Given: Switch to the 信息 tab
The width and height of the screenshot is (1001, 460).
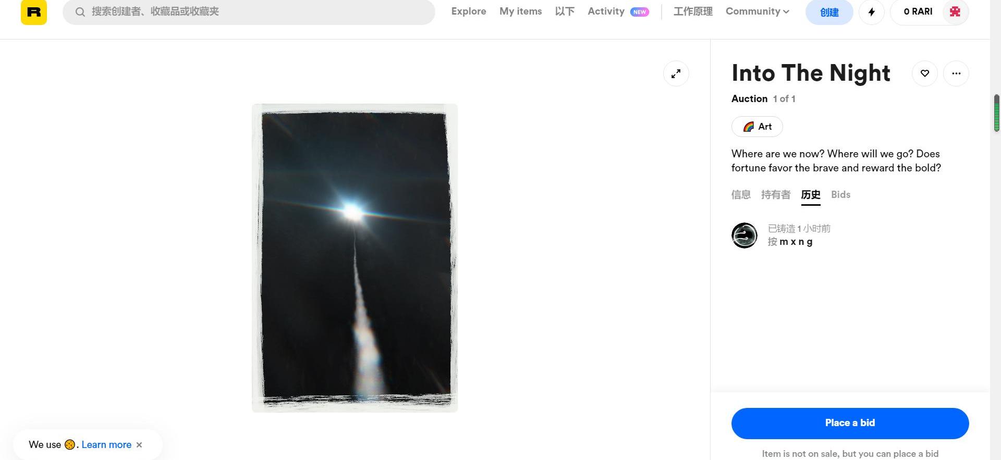Looking at the screenshot, I should point(741,195).
